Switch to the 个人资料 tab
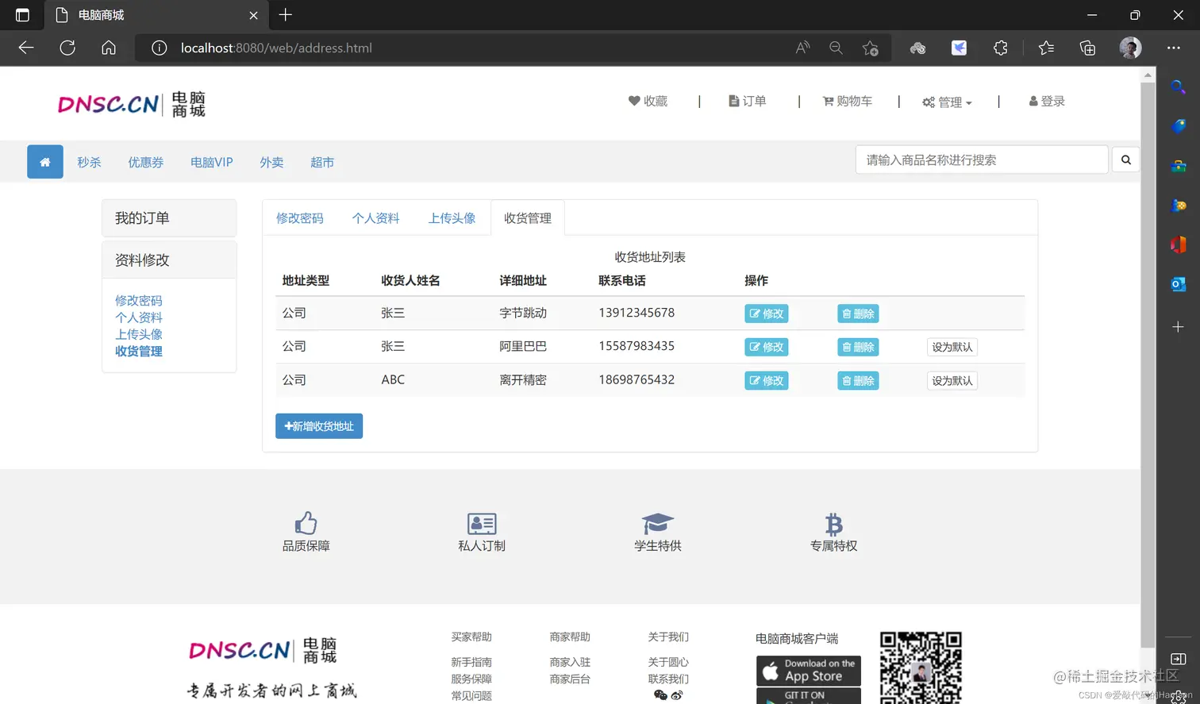The height and width of the screenshot is (704, 1200). pyautogui.click(x=375, y=217)
